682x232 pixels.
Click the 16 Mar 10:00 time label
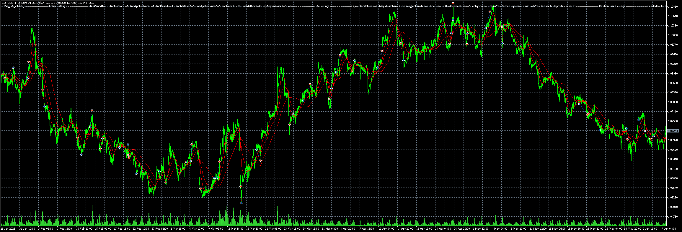[254, 229]
